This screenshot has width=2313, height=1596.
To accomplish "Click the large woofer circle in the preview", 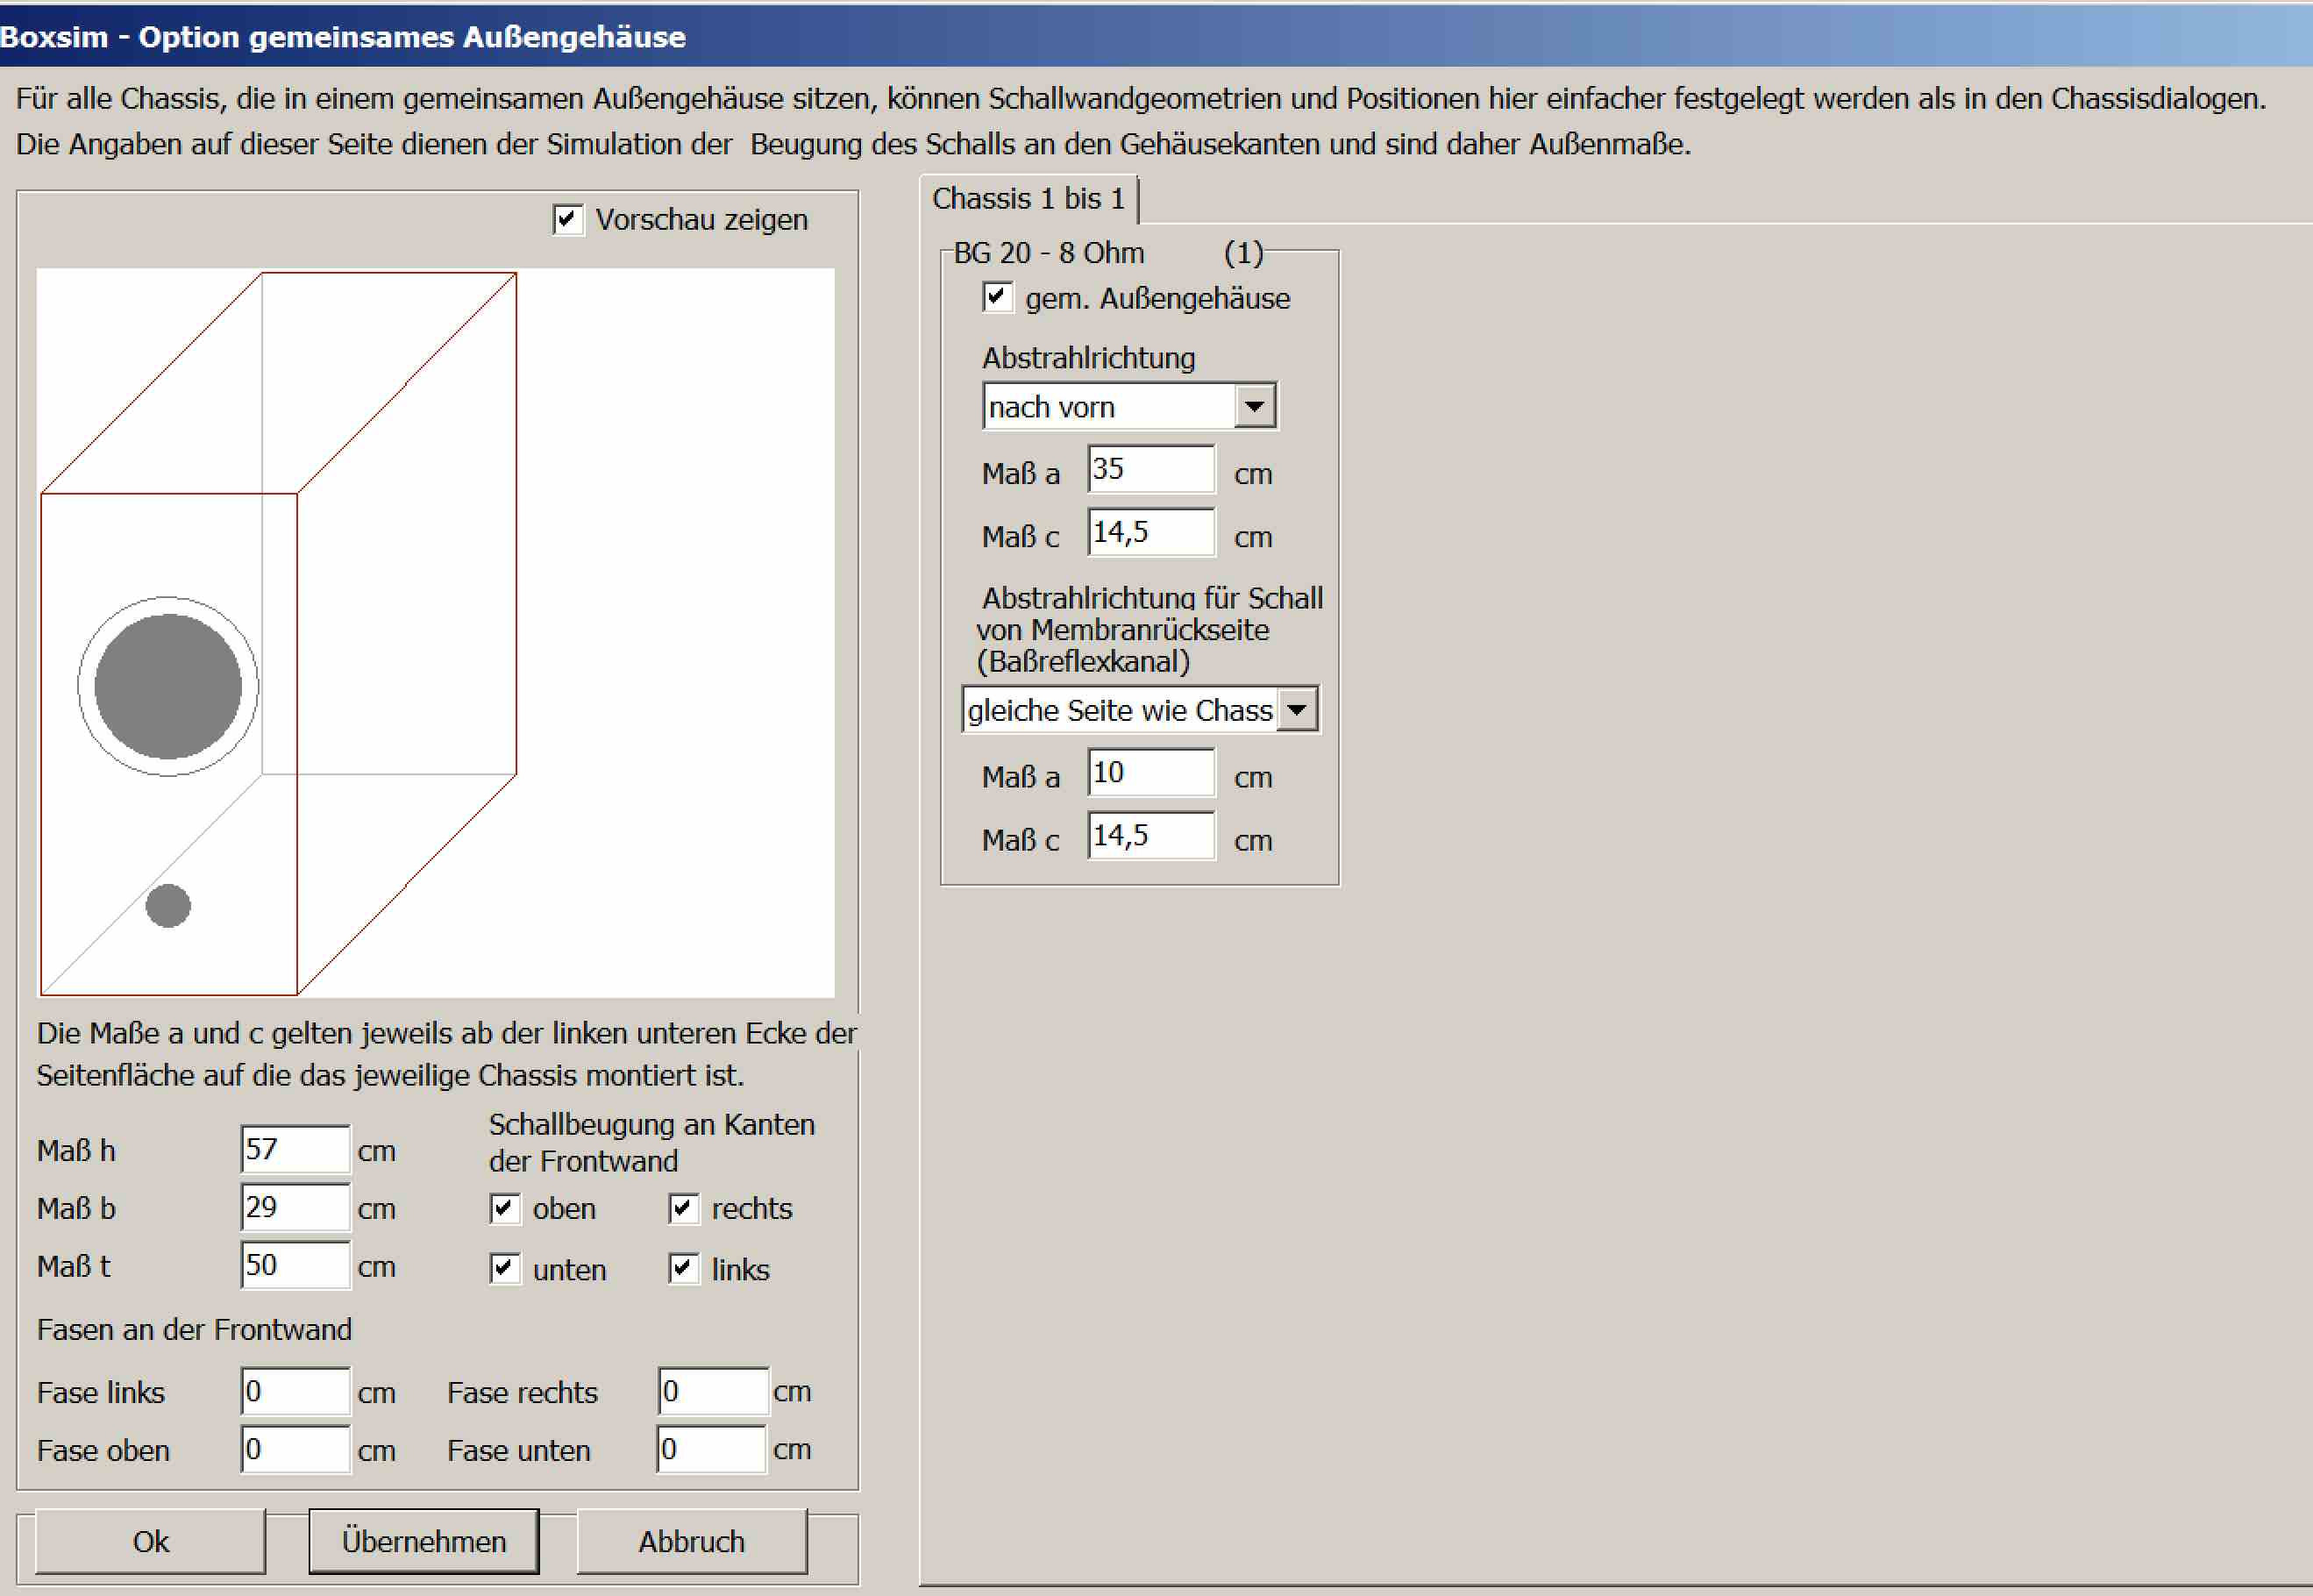I will [168, 687].
